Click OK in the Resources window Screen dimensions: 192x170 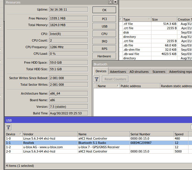pos(104,10)
